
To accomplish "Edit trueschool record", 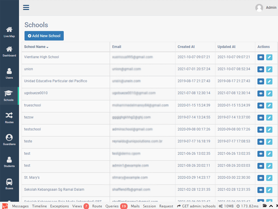I will tap(269, 106).
